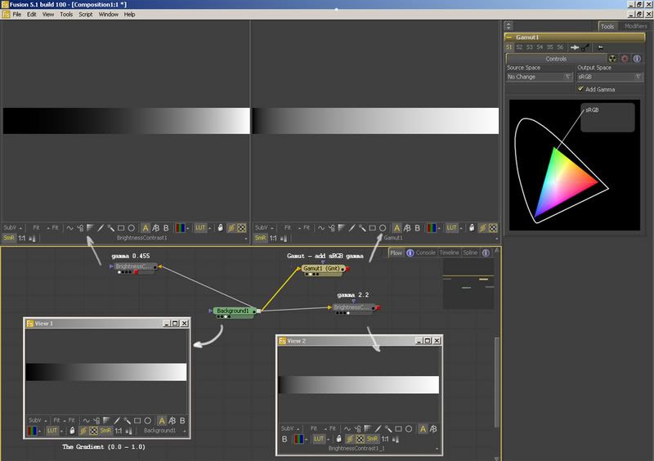
Task: Open the Window menu
Action: click(x=109, y=14)
